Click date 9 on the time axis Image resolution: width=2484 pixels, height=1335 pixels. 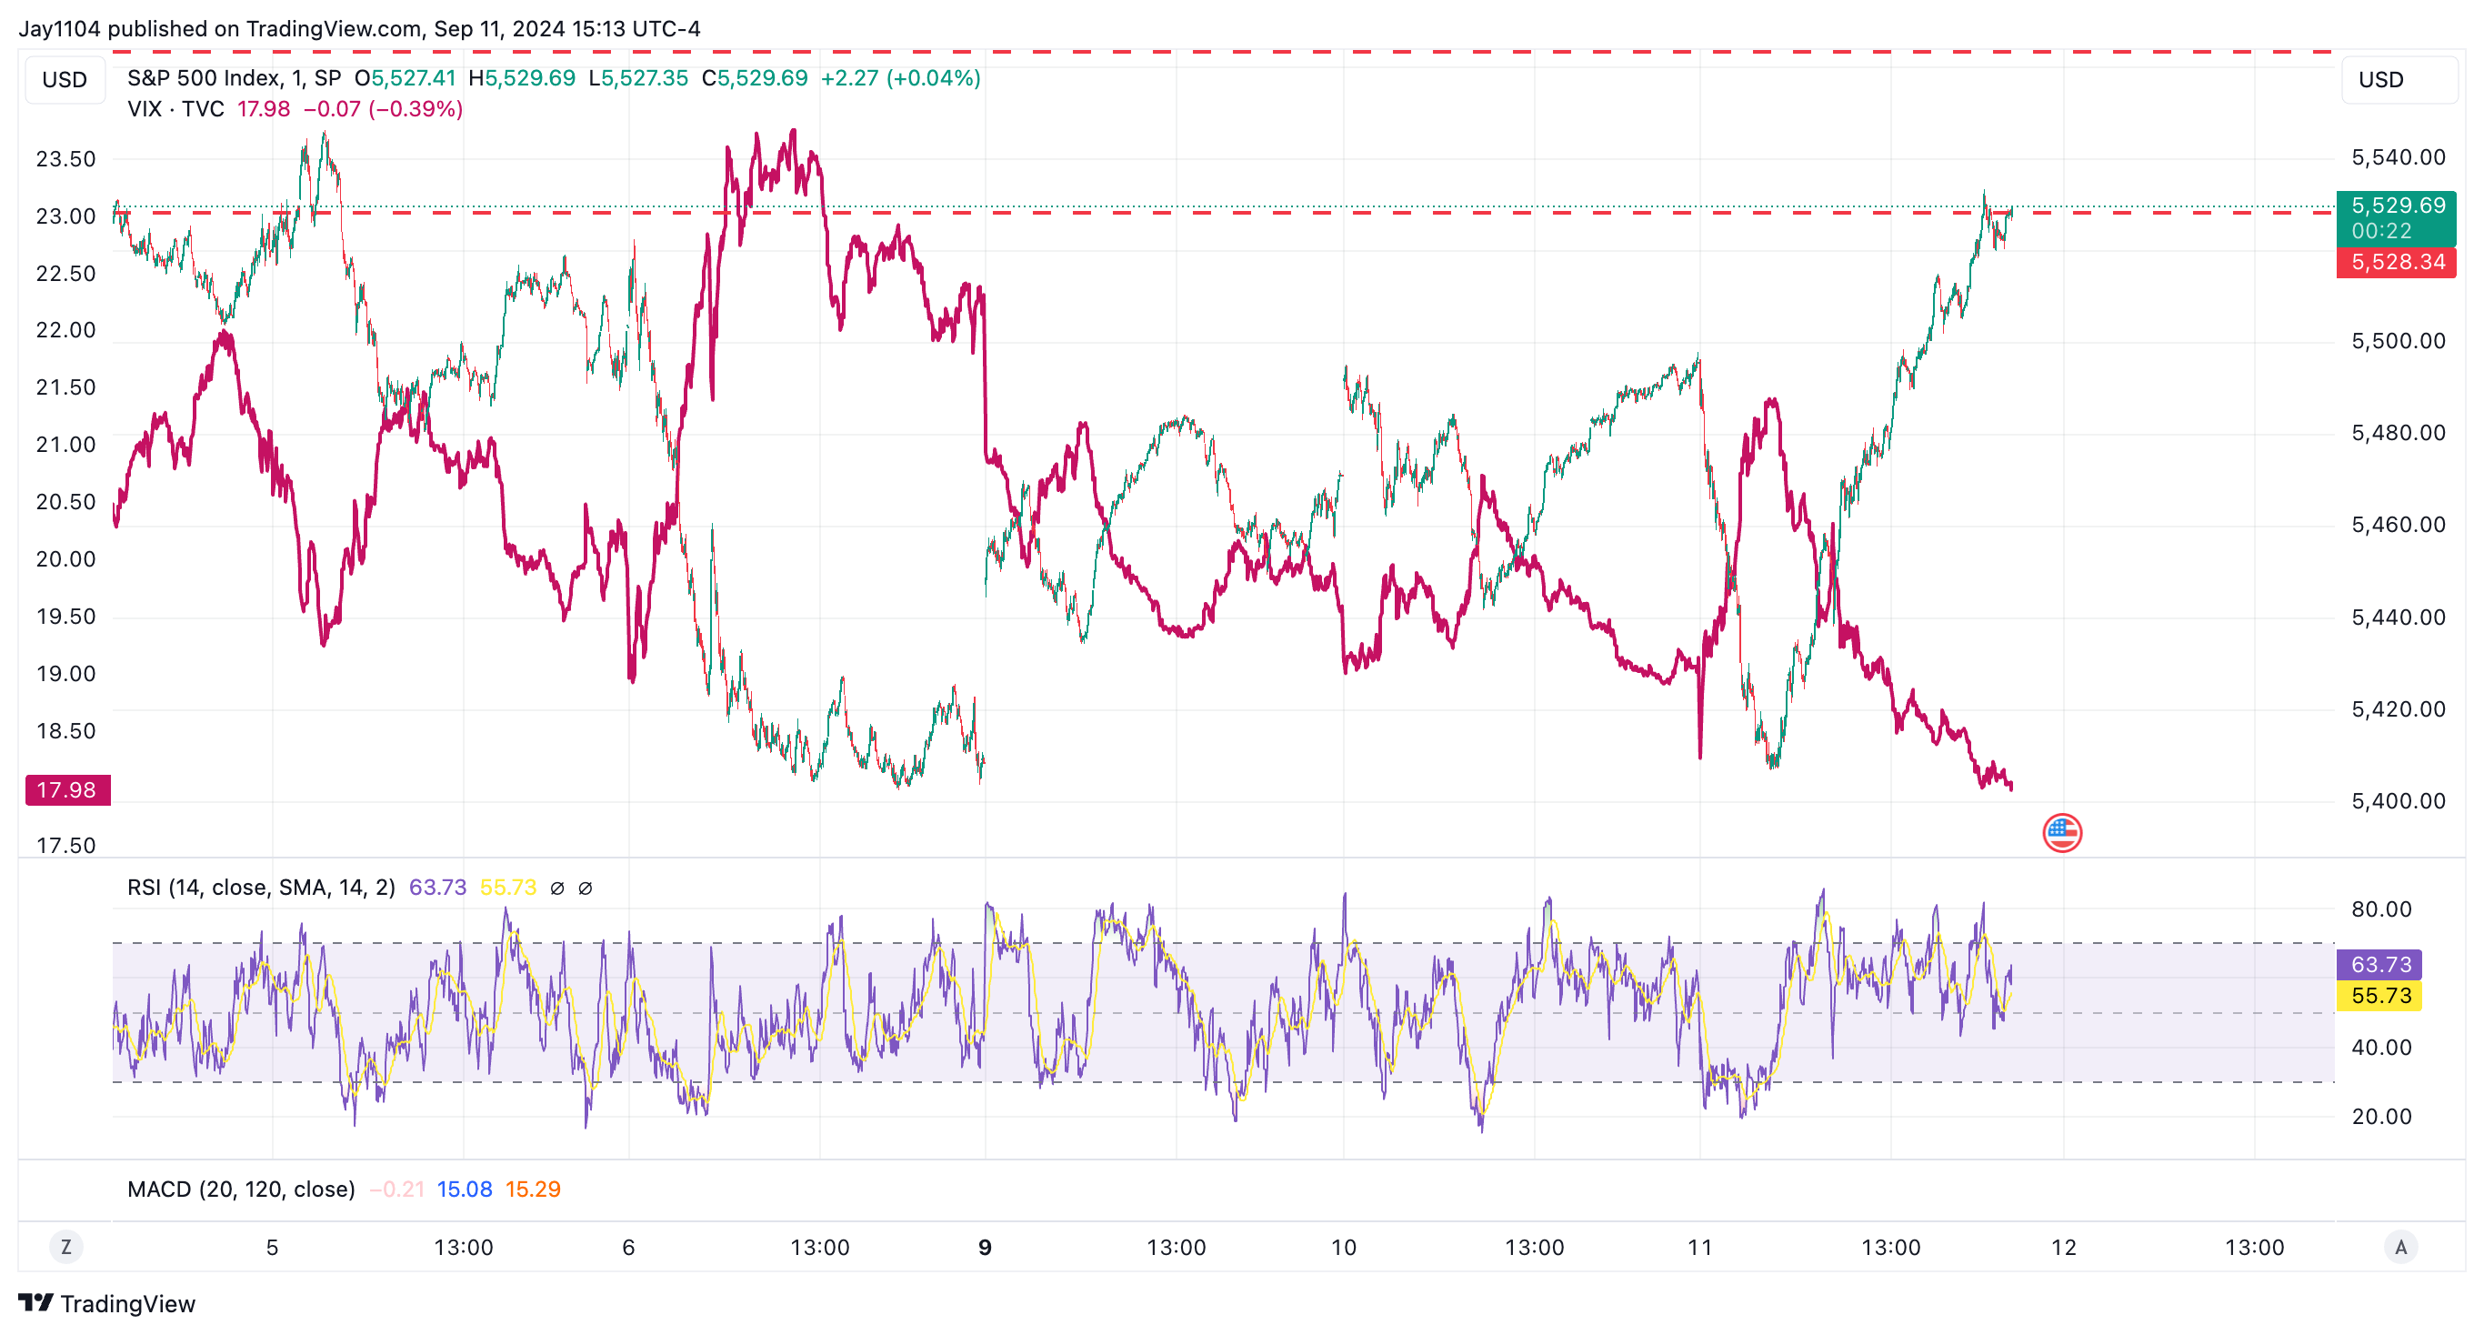coord(985,1246)
